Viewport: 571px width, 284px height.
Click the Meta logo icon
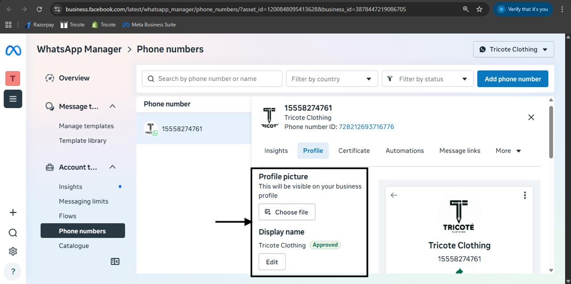13,50
